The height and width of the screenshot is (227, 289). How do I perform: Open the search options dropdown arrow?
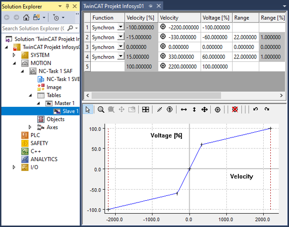tap(76, 28)
